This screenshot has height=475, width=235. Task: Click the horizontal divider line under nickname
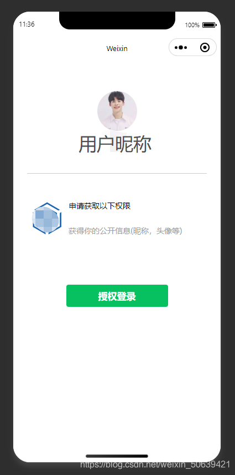tap(117, 173)
